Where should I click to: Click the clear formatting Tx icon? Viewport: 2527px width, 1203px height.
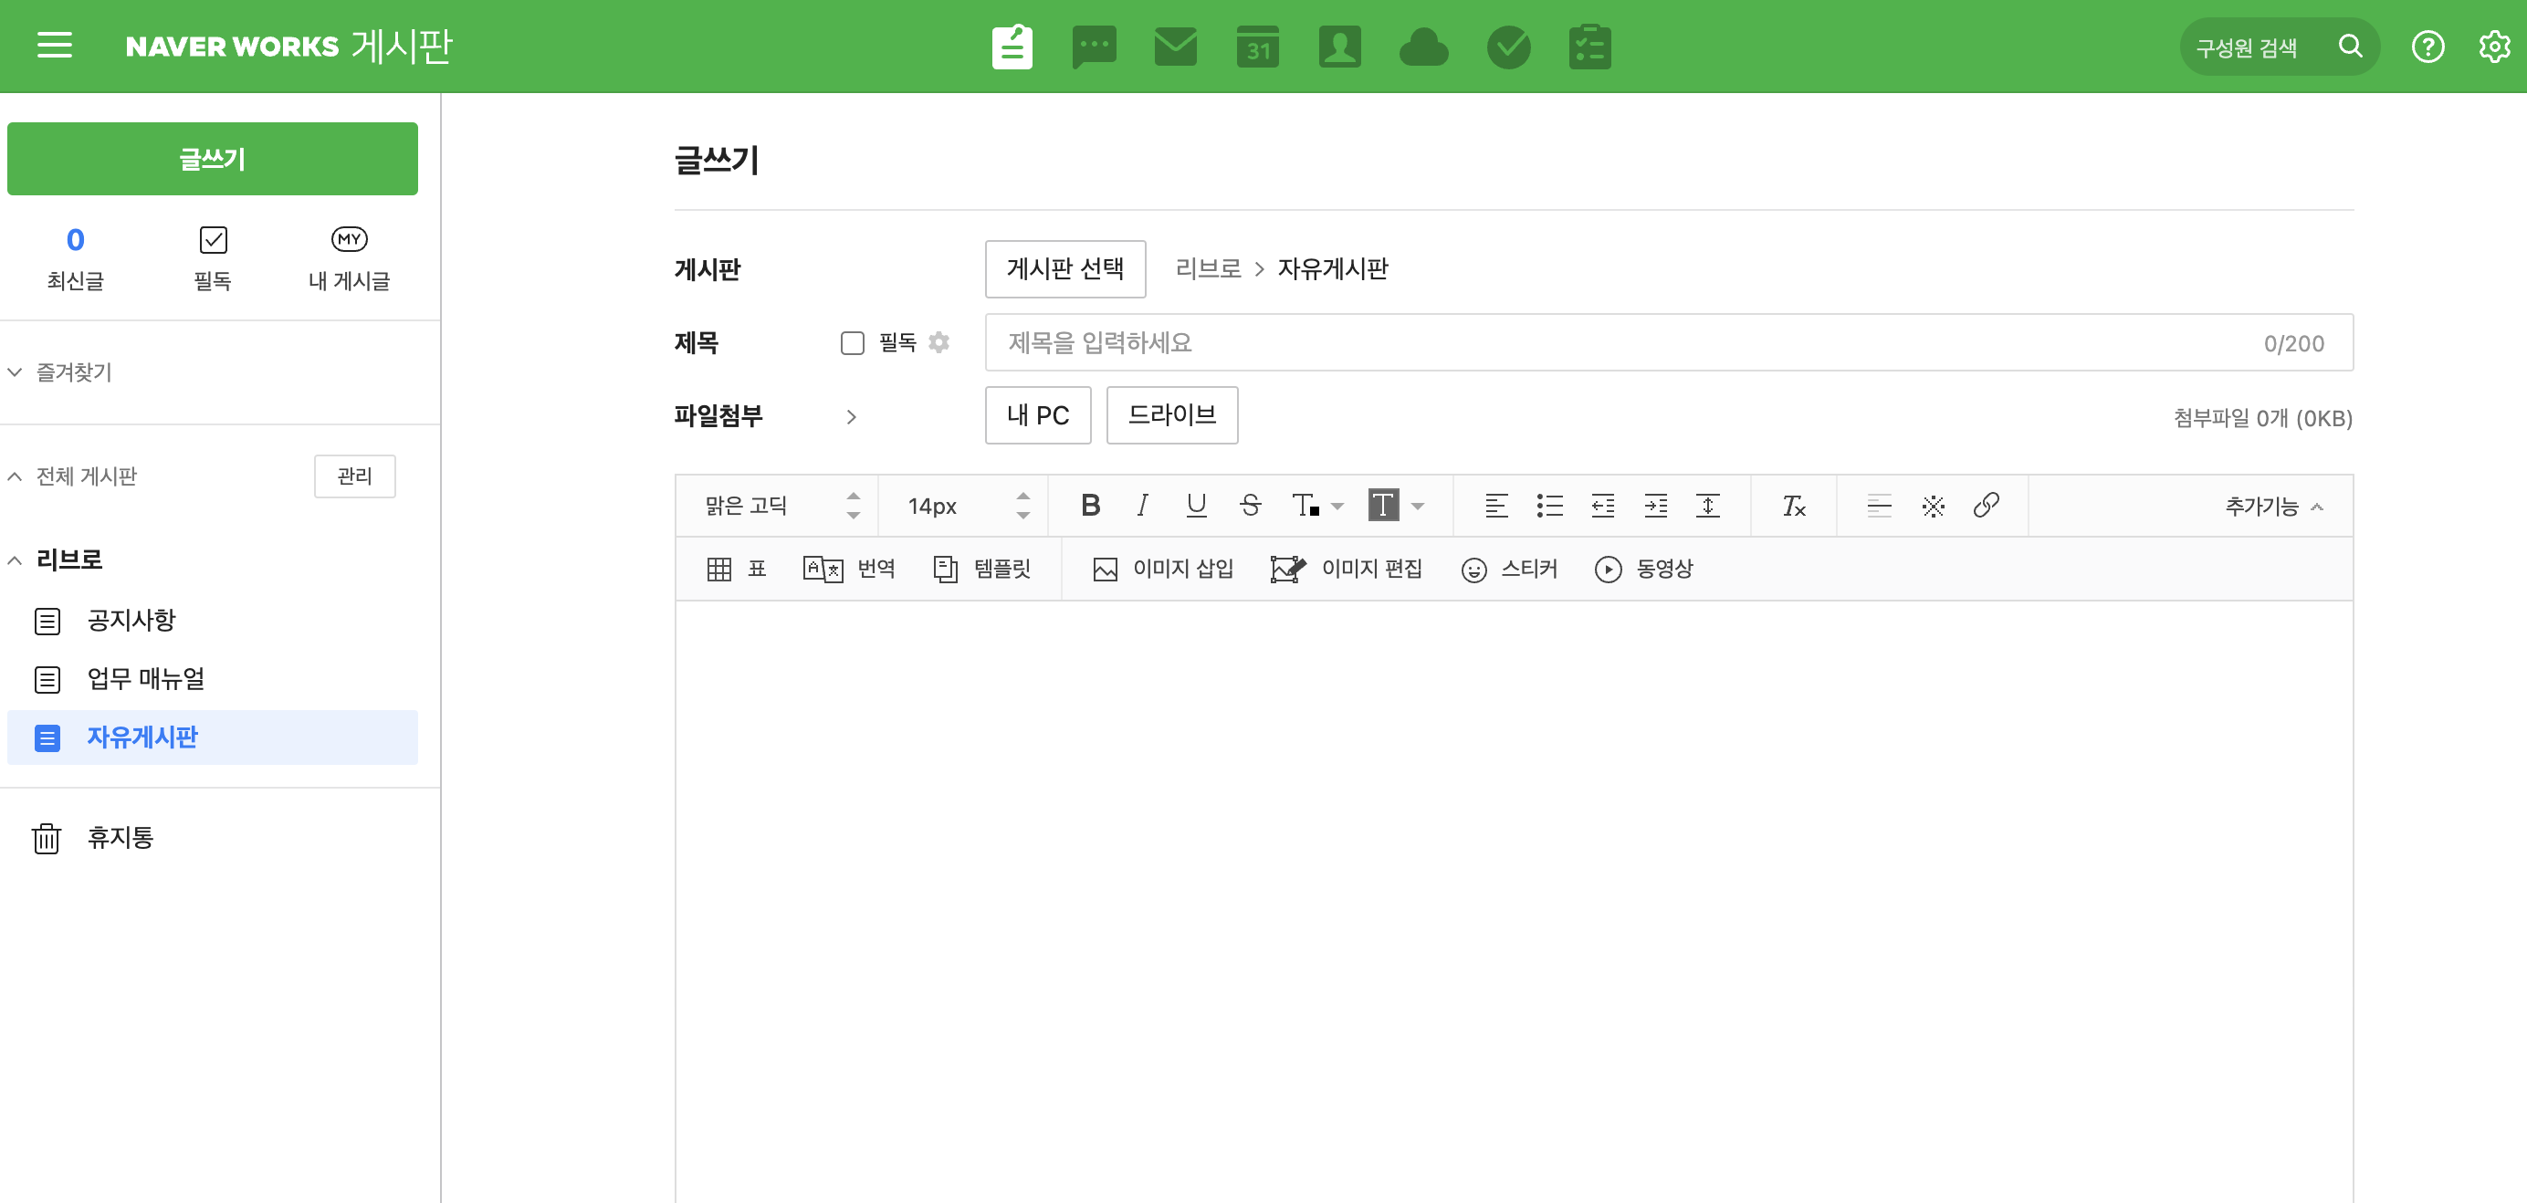pos(1793,505)
